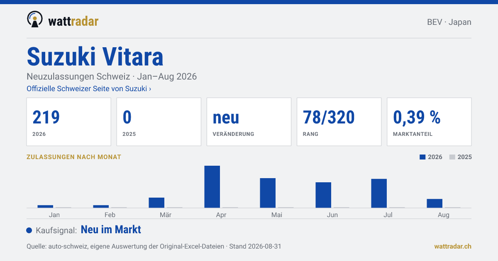Click the Mär axis label
The width and height of the screenshot is (498, 261).
pyautogui.click(x=166, y=215)
